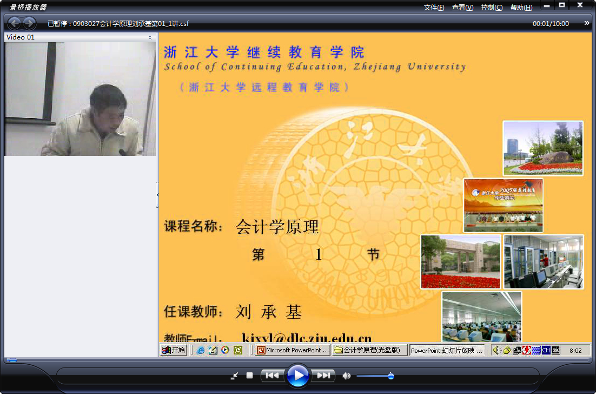Open the 查看(V) menu
Screen dimensions: 596x394
point(462,7)
